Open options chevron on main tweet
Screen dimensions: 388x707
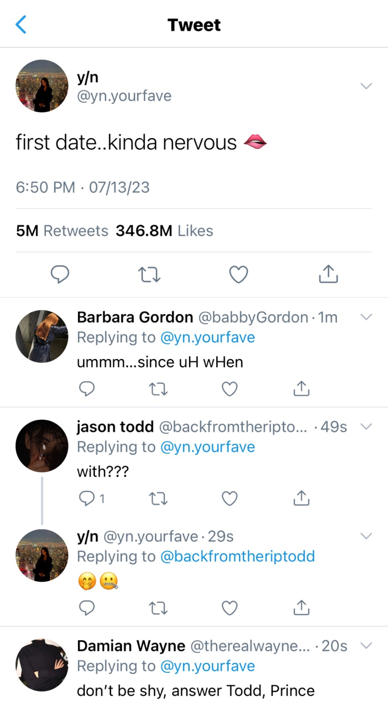tap(366, 86)
